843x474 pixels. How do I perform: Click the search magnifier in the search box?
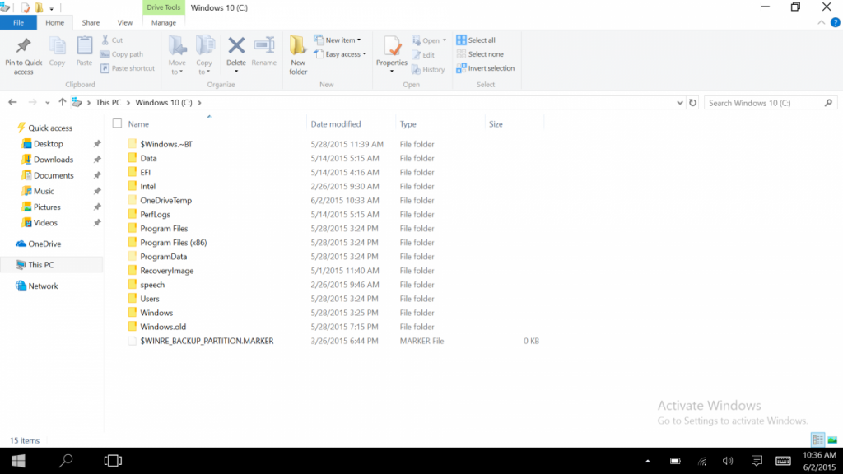828,103
